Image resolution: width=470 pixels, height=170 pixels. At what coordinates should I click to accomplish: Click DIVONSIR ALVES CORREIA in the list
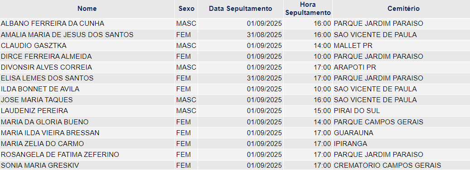47,67
